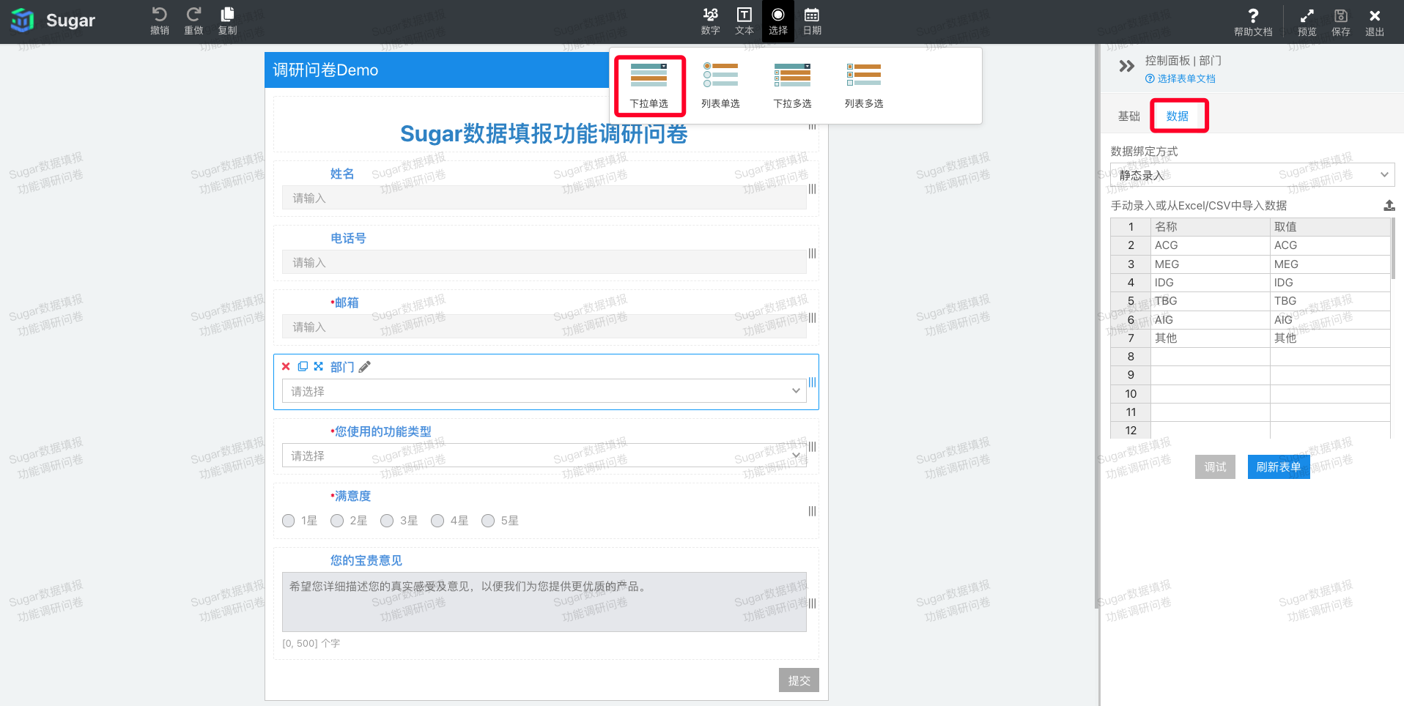Click the Undo (撤销) icon
Screen dimensions: 1404x706
point(159,21)
